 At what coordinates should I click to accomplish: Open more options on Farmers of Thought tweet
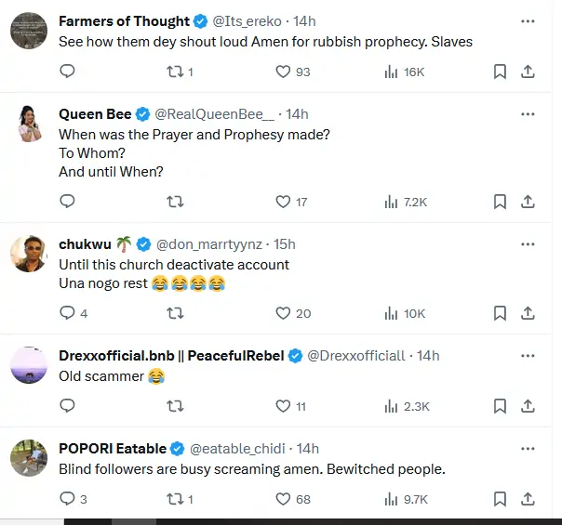click(x=528, y=21)
